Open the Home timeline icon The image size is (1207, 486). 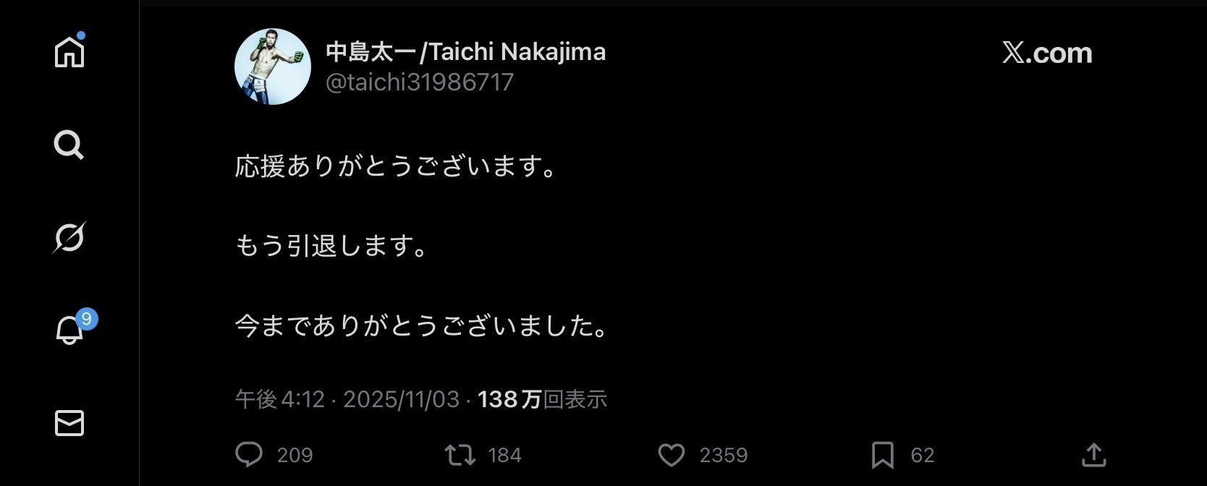69,51
